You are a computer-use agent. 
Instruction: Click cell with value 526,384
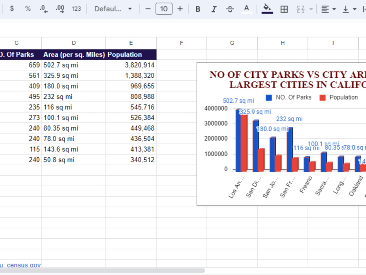tap(131, 118)
